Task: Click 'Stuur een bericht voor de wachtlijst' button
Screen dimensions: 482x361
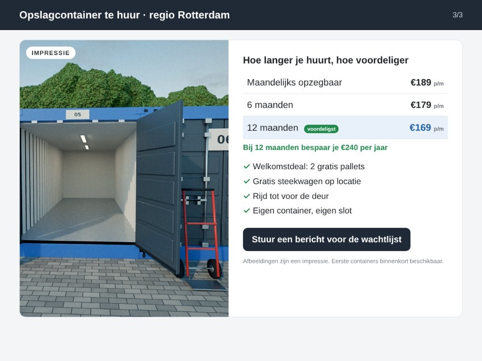Action: pos(327,239)
